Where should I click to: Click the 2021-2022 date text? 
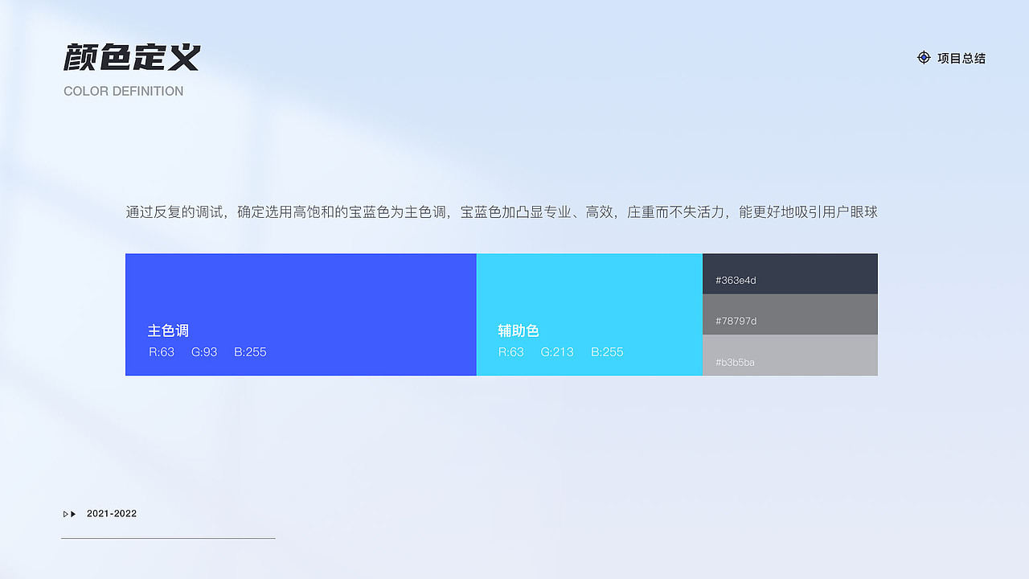tap(112, 513)
